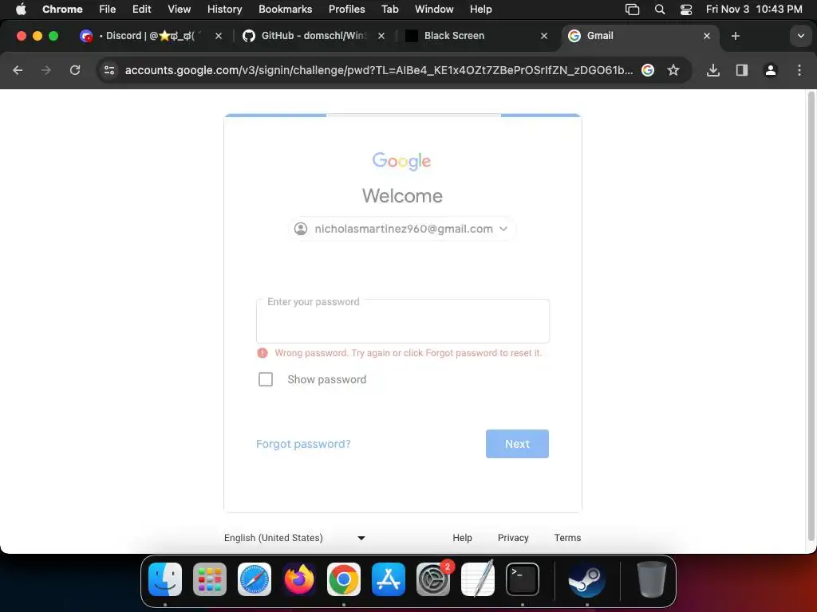Click Chrome icon in the Dock
Viewport: 817px width, 612px height.
click(344, 579)
